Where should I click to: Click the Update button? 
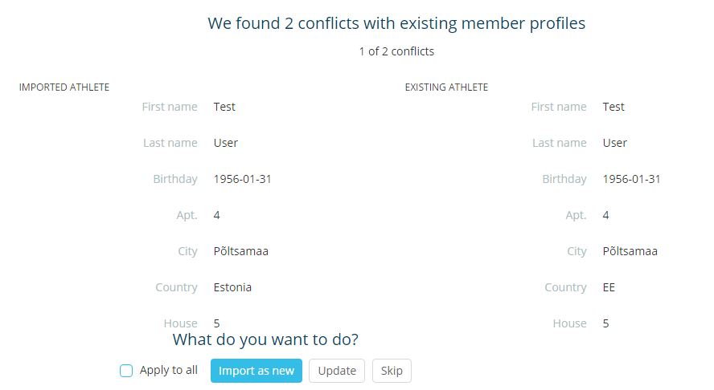point(337,371)
